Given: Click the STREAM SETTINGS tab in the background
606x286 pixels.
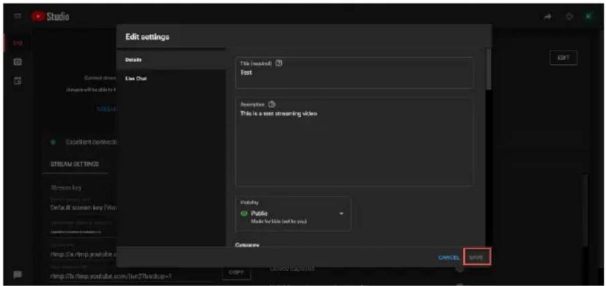Looking at the screenshot, I should (x=75, y=164).
